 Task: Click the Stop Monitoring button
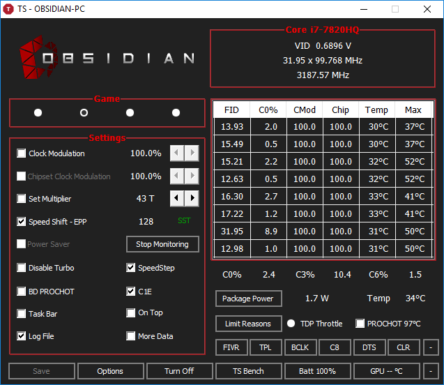[162, 244]
